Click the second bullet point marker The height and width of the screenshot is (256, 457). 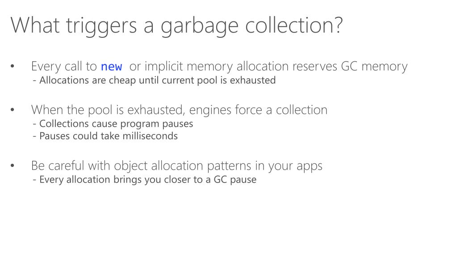12,110
